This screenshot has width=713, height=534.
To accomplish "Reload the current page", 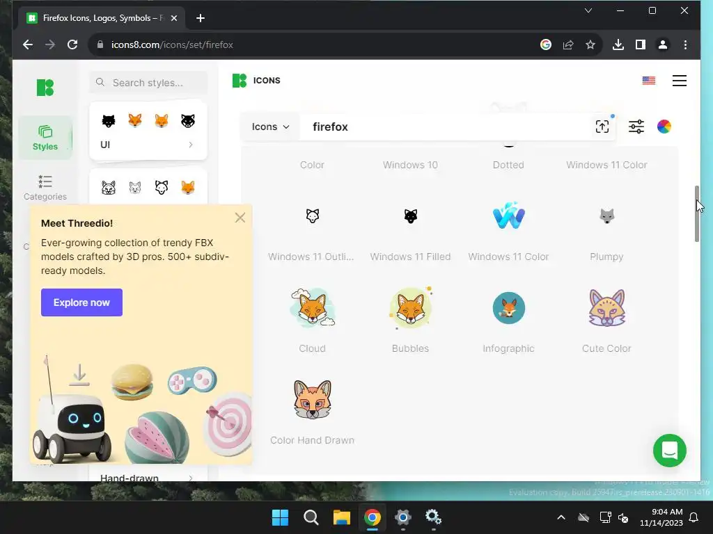I will pyautogui.click(x=72, y=44).
